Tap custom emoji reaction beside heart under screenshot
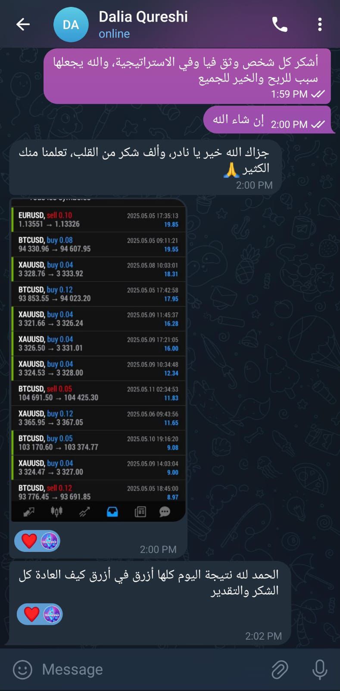Image resolution: width=340 pixels, height=691 pixels. pos(50,541)
